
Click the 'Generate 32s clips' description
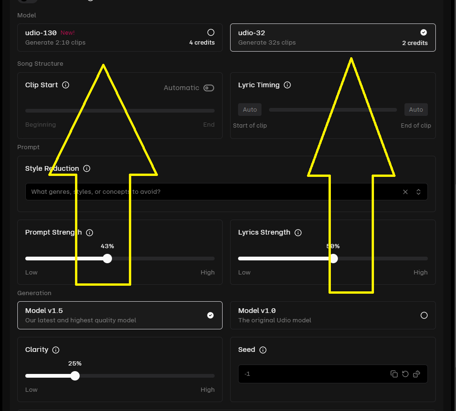(267, 43)
